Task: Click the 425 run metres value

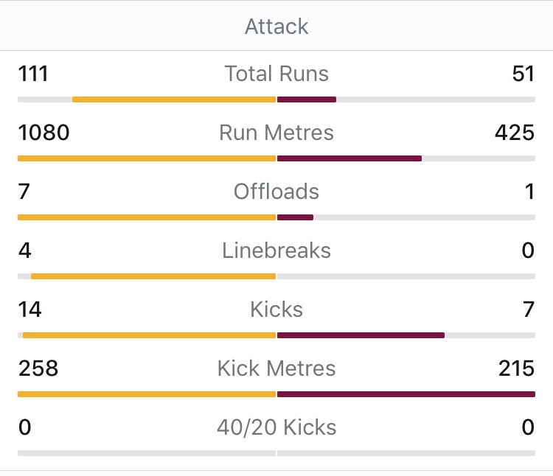Action: [515, 133]
